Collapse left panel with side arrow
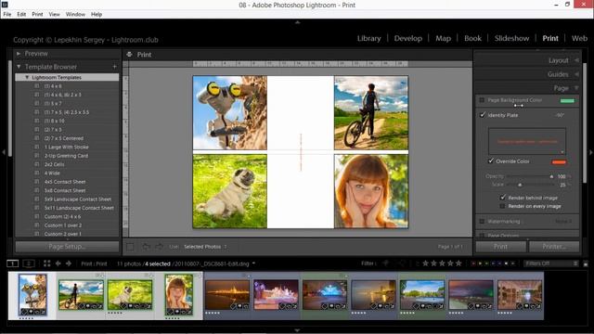 coord(4,152)
